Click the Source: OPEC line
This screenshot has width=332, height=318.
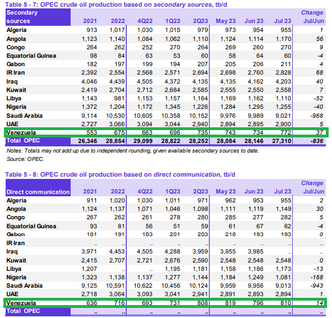click(x=25, y=159)
